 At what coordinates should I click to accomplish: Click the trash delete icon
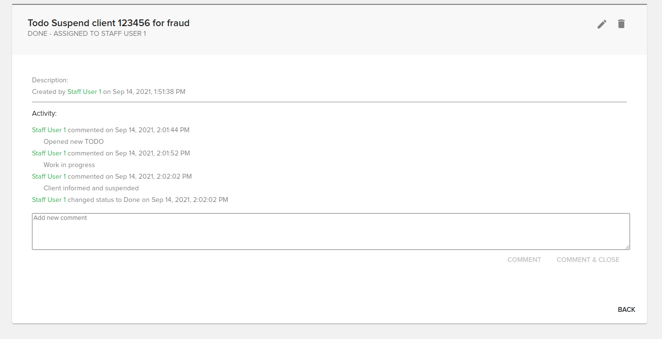tap(621, 24)
